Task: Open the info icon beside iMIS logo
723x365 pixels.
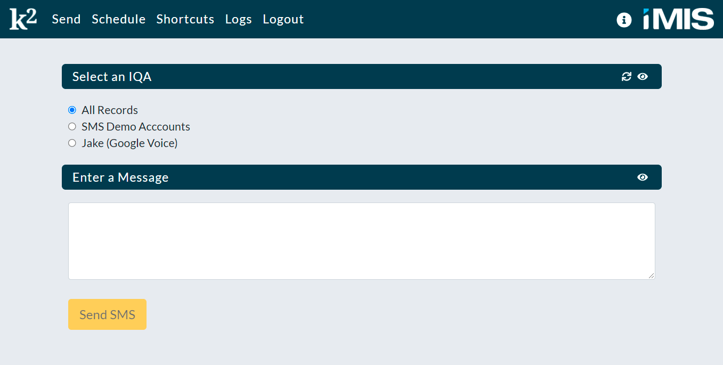Action: pos(624,20)
